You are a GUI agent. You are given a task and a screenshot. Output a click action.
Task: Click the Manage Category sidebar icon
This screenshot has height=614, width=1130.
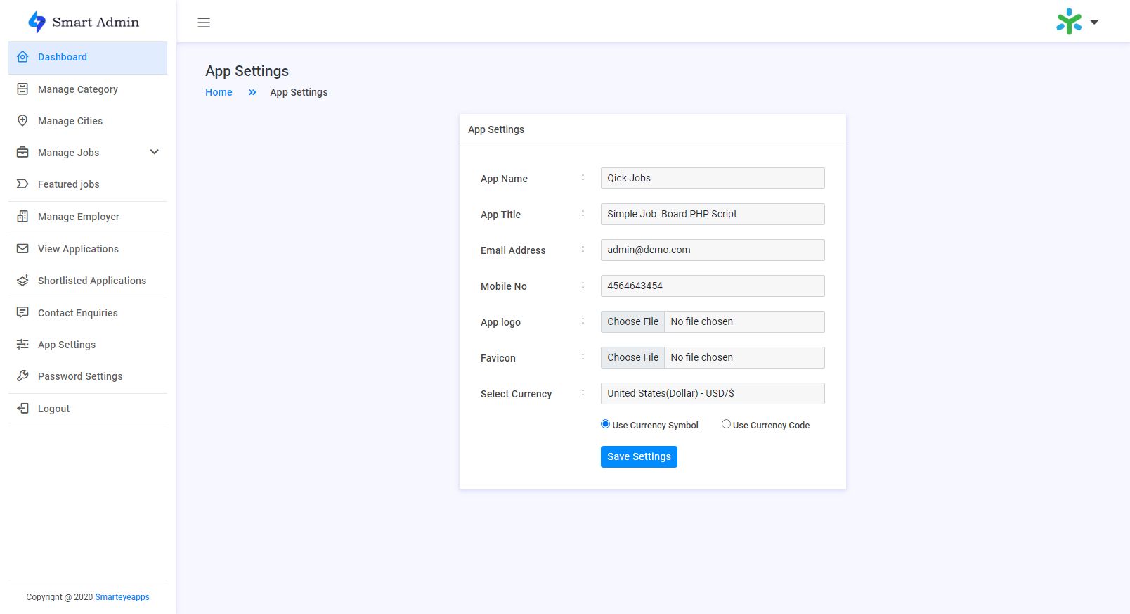click(22, 89)
